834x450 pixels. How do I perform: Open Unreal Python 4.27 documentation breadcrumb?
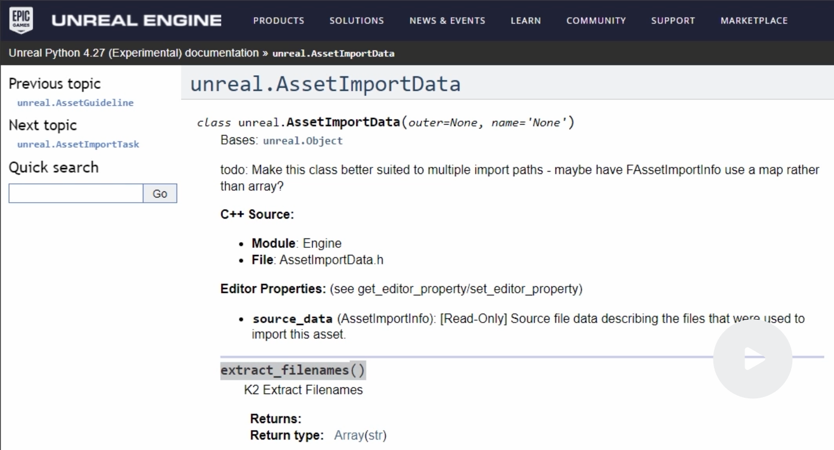coord(134,53)
